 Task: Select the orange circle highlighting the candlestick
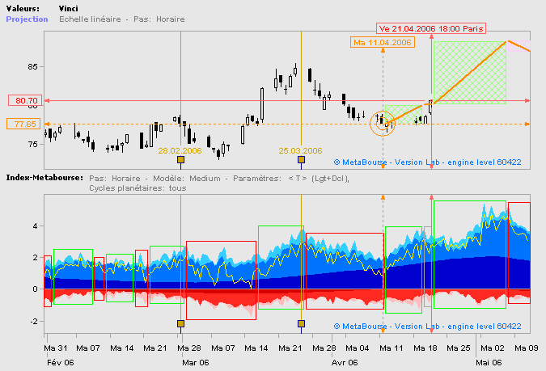(x=383, y=124)
